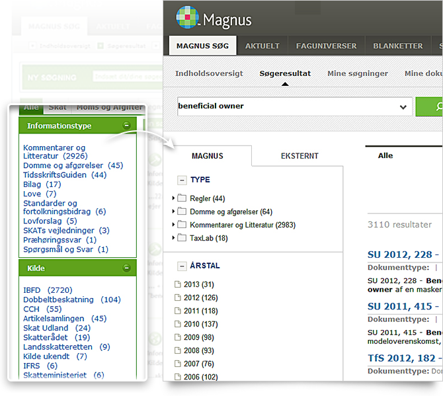Click the Domme og afgørelser (64) folder icon

click(182, 211)
